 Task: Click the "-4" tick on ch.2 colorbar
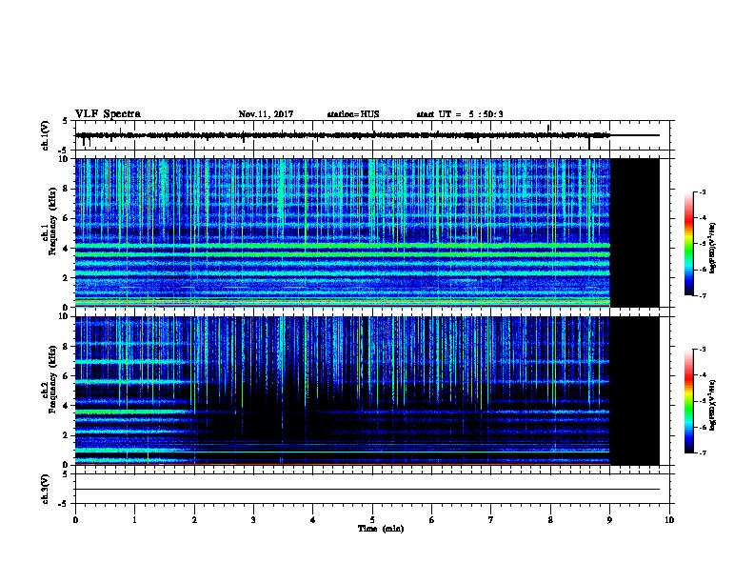click(702, 374)
